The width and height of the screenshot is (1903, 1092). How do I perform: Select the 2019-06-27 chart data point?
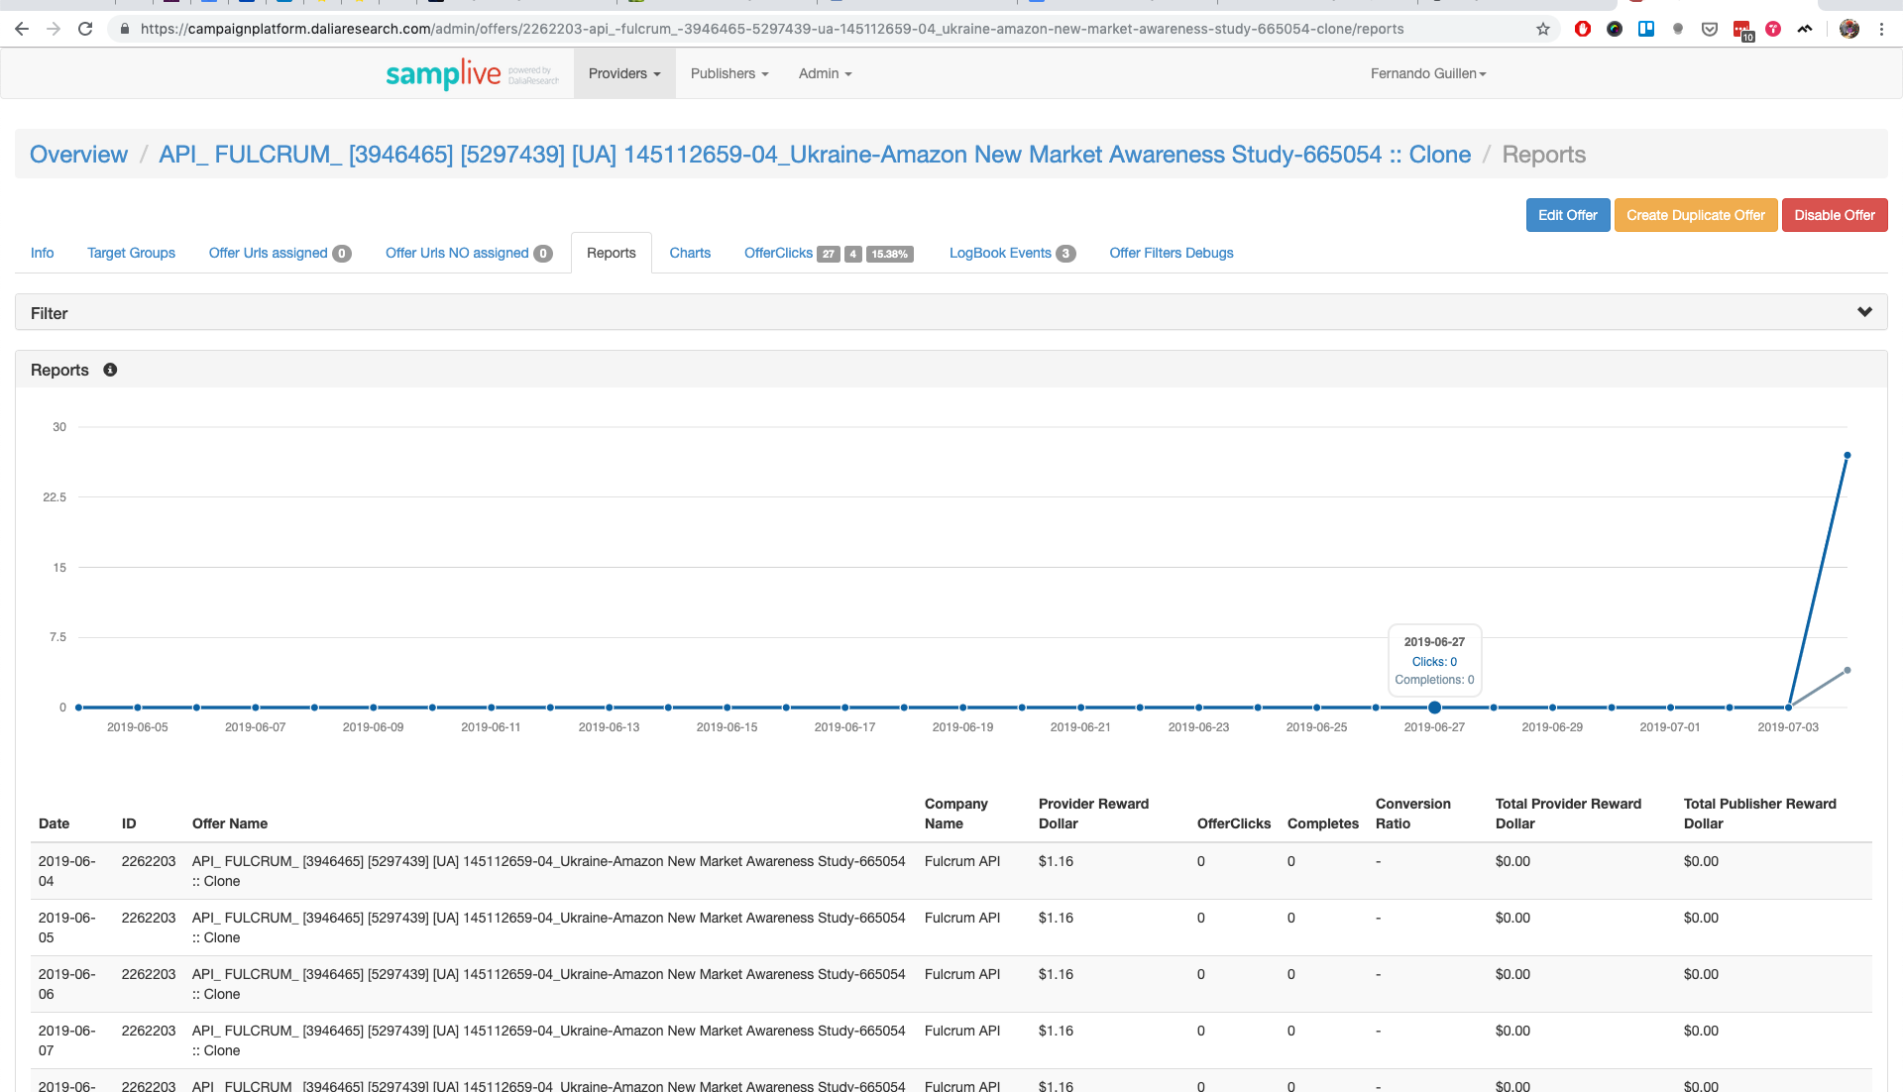pyautogui.click(x=1434, y=708)
